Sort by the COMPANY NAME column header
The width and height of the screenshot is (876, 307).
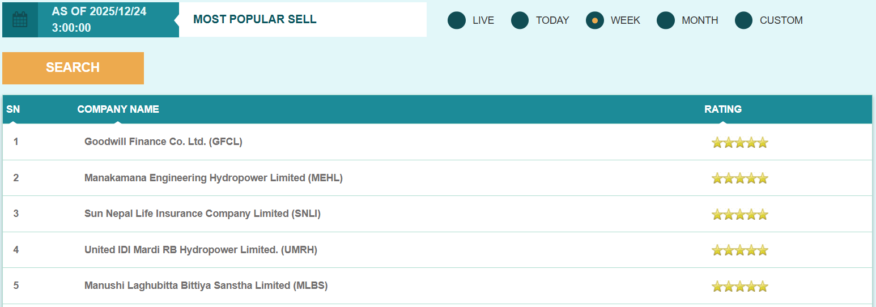(118, 109)
